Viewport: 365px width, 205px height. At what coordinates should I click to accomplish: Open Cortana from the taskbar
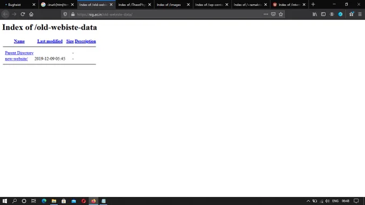24,201
